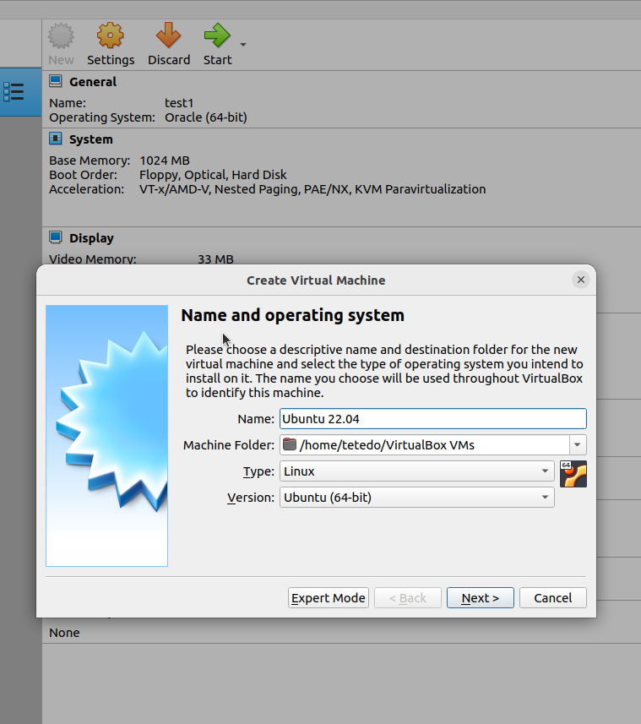Click the System section chip icon
This screenshot has height=724, width=641.
(x=56, y=139)
